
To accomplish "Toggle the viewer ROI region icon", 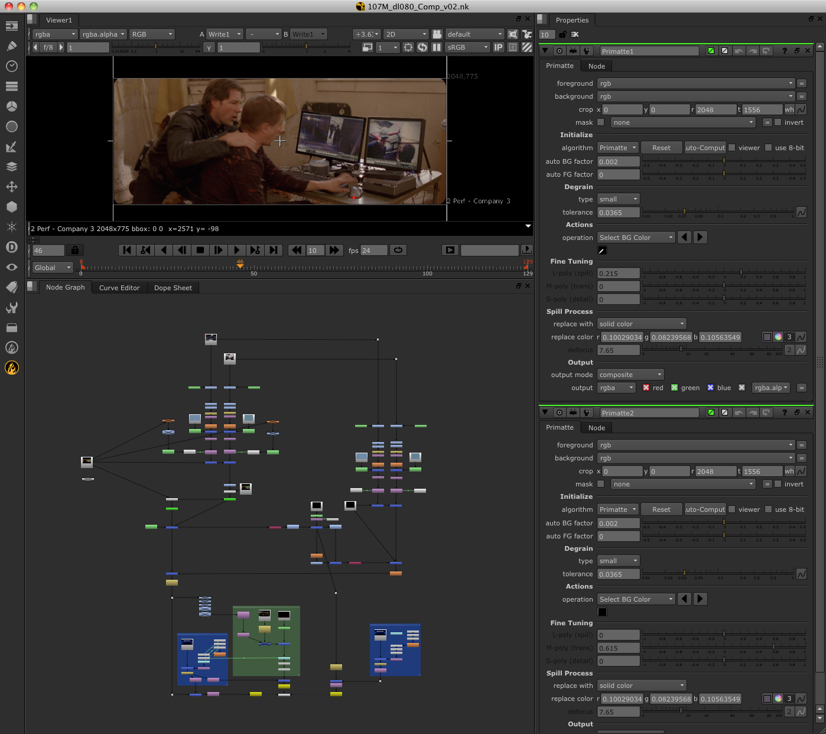I will tap(408, 47).
